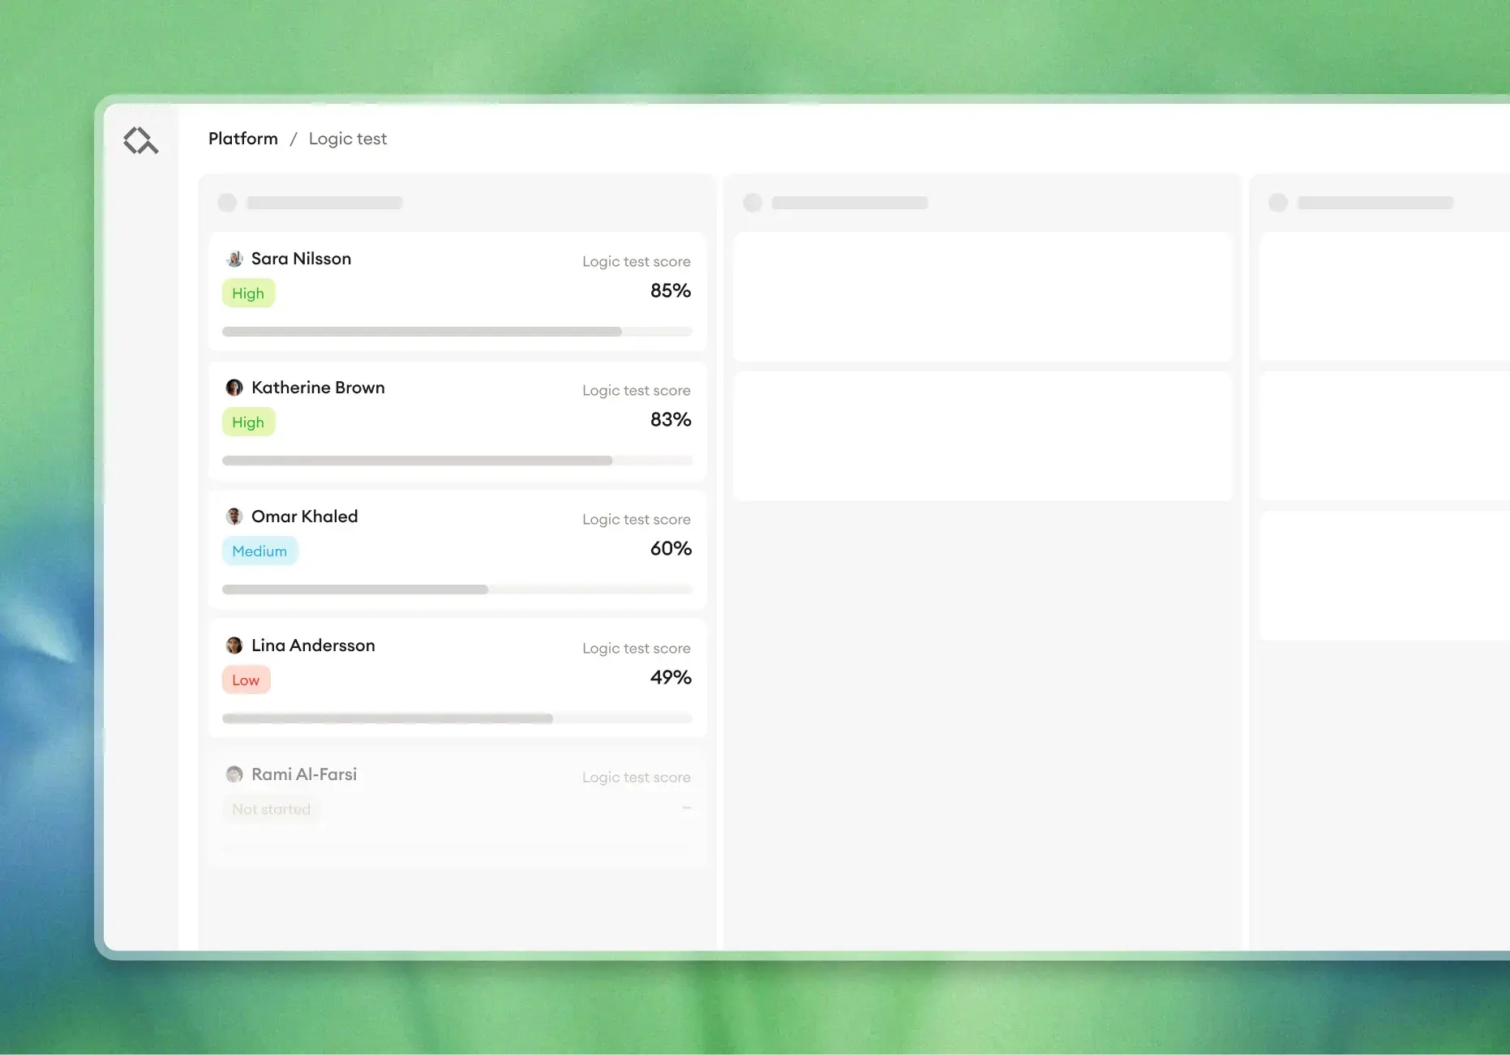Viewport: 1510px width, 1055px height.
Task: Toggle the Medium badge on Omar Khaled
Action: click(260, 551)
